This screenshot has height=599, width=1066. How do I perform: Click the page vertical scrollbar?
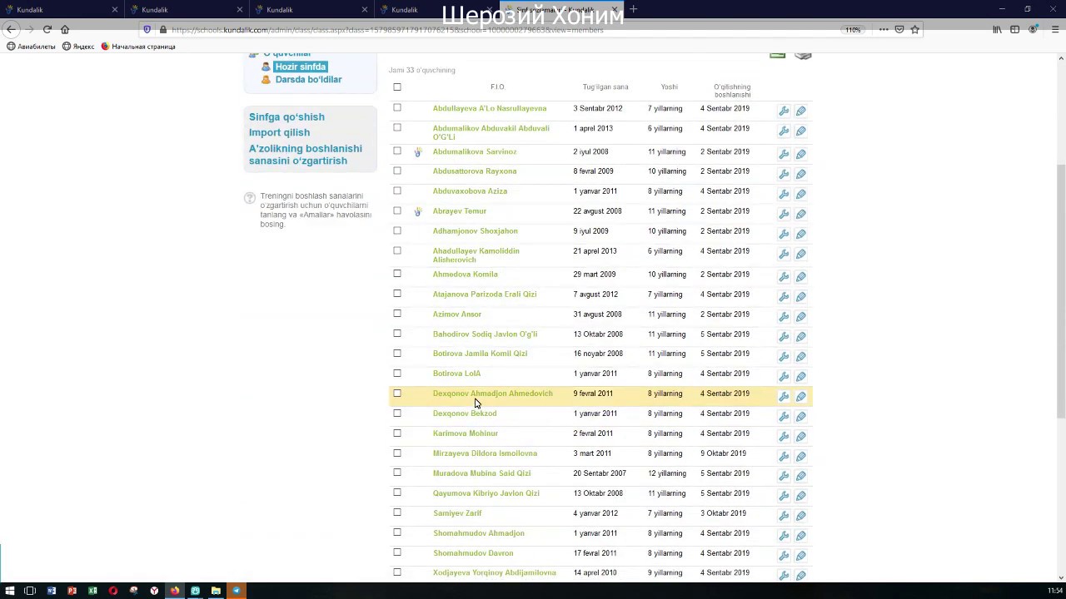1061,291
